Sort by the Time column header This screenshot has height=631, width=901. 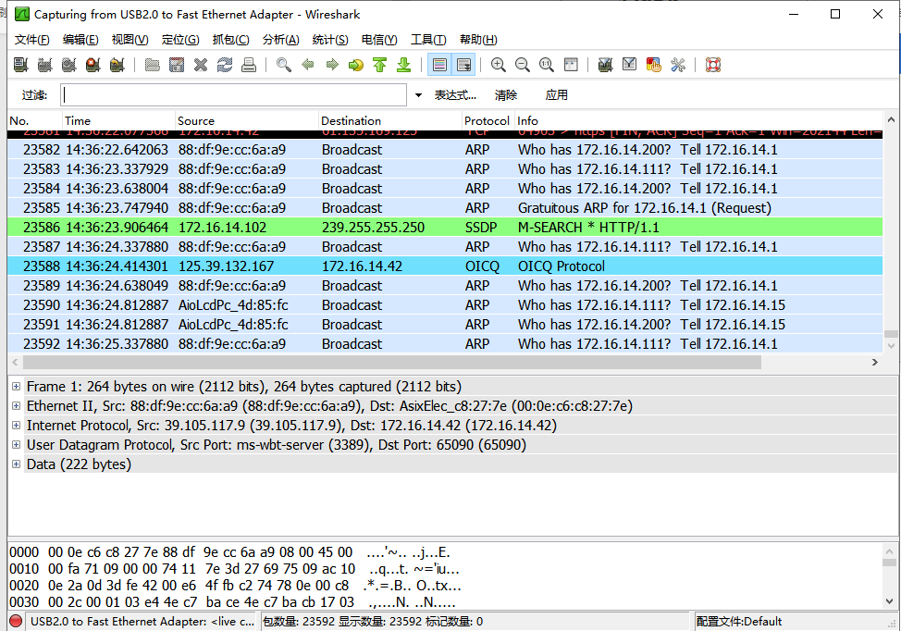tap(118, 120)
